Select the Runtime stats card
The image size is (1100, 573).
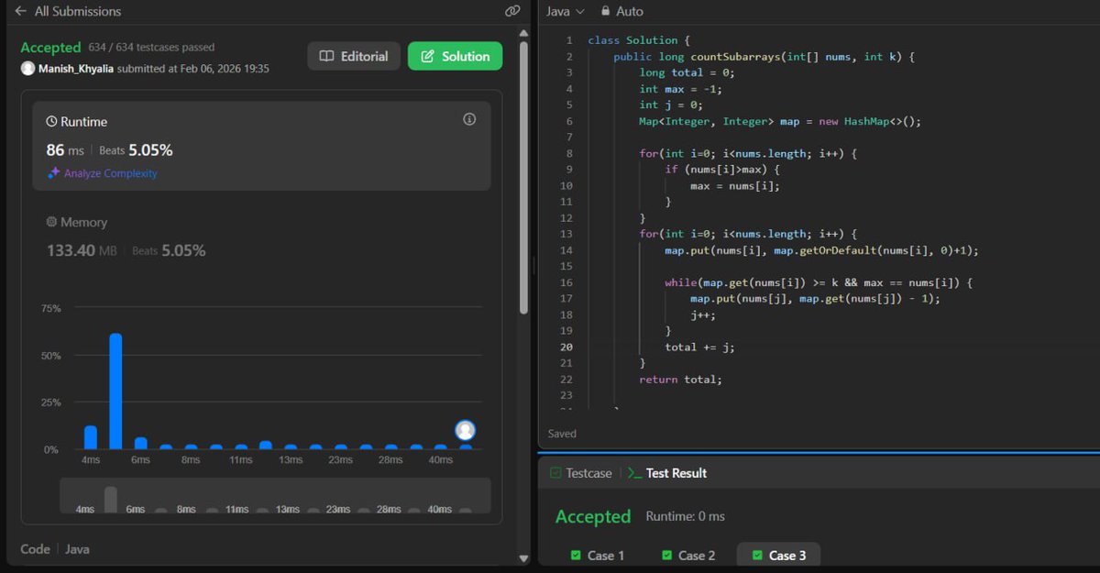(x=261, y=146)
